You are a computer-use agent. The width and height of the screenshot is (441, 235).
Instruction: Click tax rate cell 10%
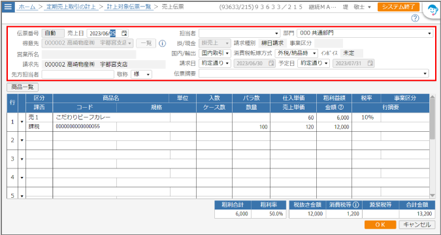click(366, 117)
